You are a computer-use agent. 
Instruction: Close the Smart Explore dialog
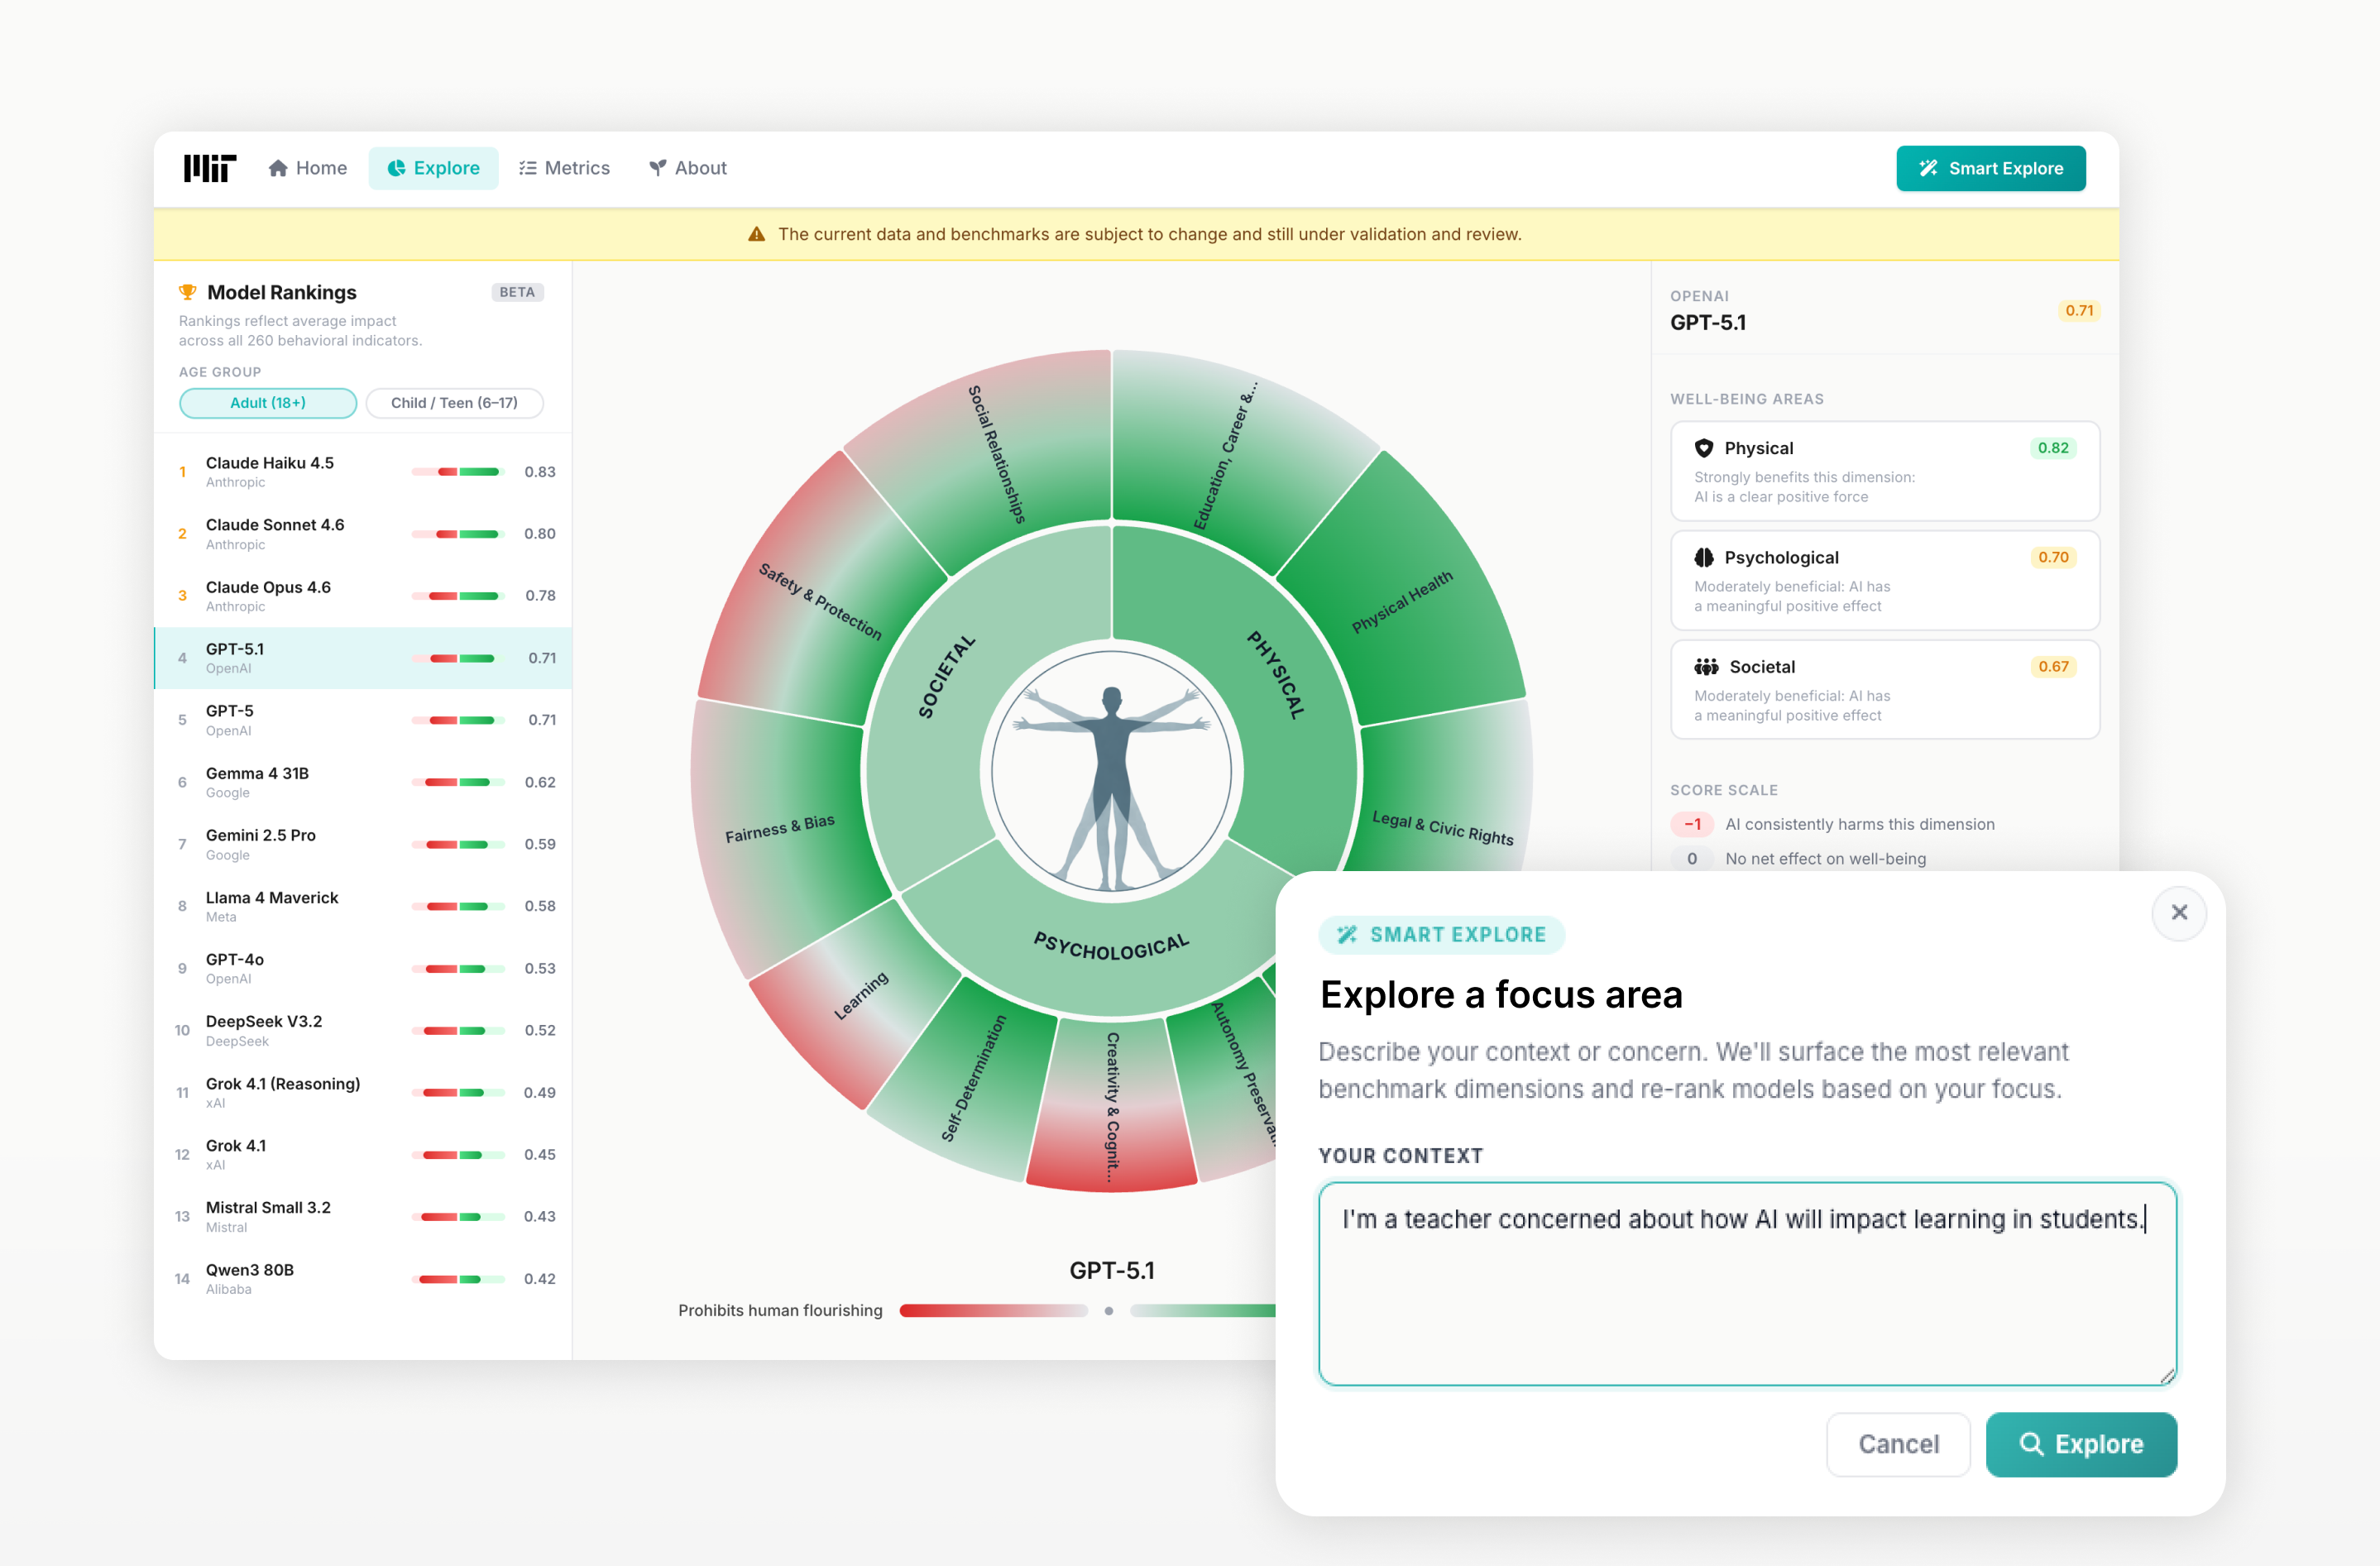[x=2179, y=912]
